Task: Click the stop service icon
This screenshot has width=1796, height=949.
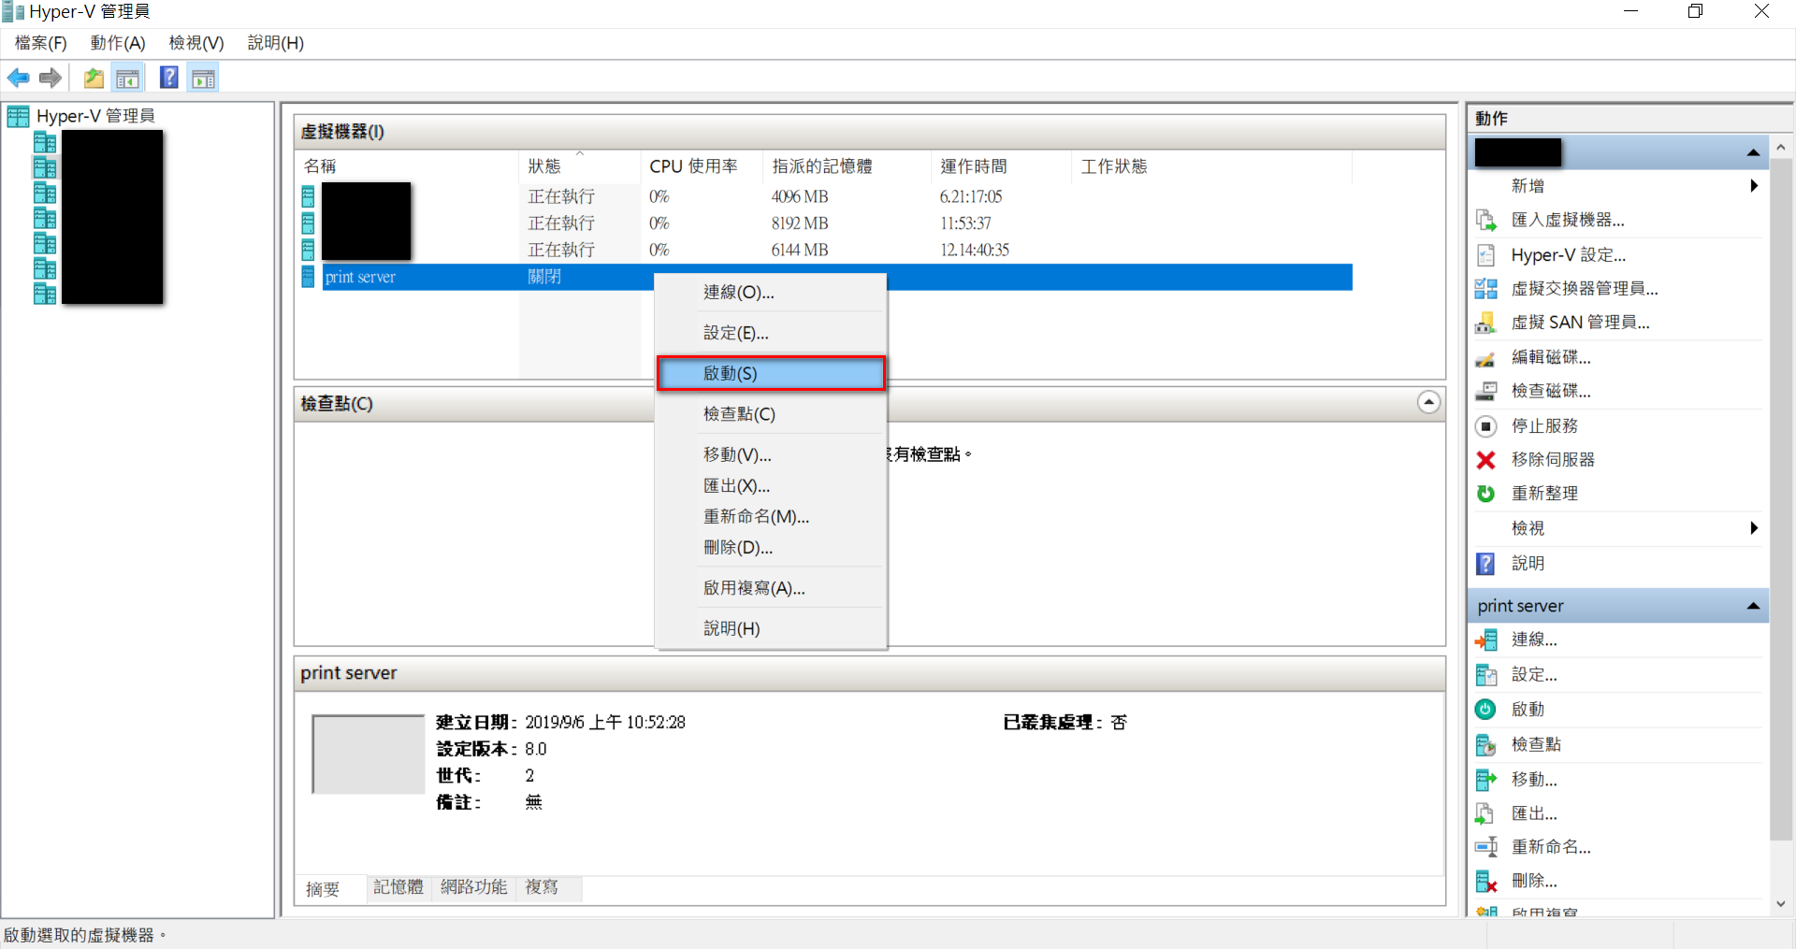Action: pyautogui.click(x=1485, y=426)
